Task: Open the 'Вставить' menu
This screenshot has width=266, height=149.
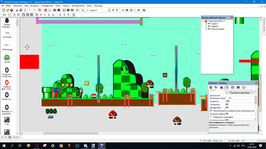Action: [x=34, y=6]
